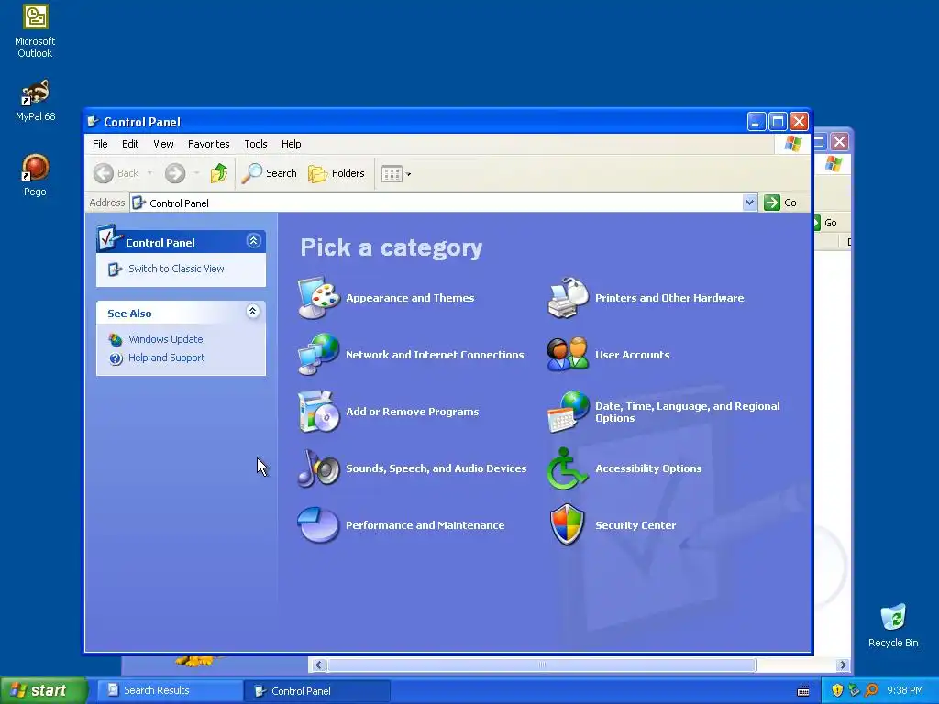This screenshot has height=704, width=939.
Task: Open Network and Internet Connections globe icon
Action: tap(319, 355)
